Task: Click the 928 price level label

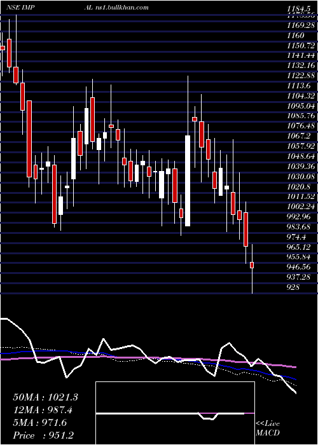Action: pos(293,287)
